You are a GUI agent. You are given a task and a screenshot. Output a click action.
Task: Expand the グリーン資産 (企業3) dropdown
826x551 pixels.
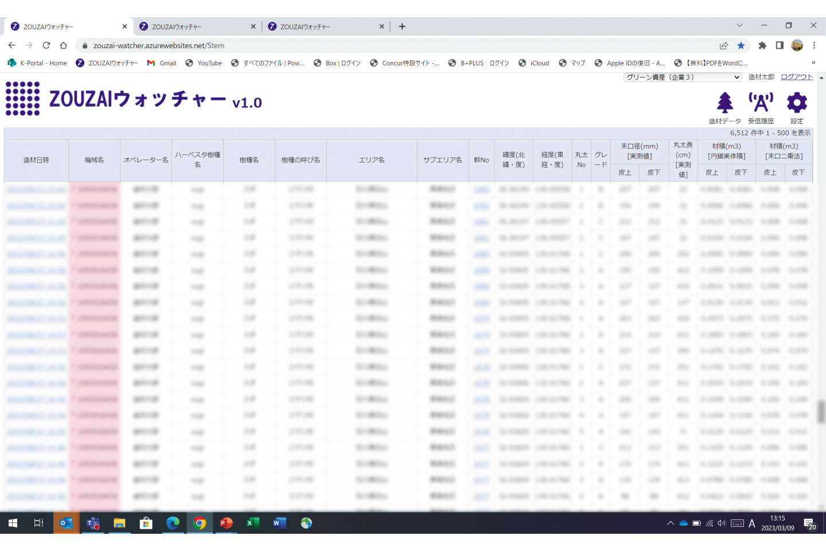point(683,77)
